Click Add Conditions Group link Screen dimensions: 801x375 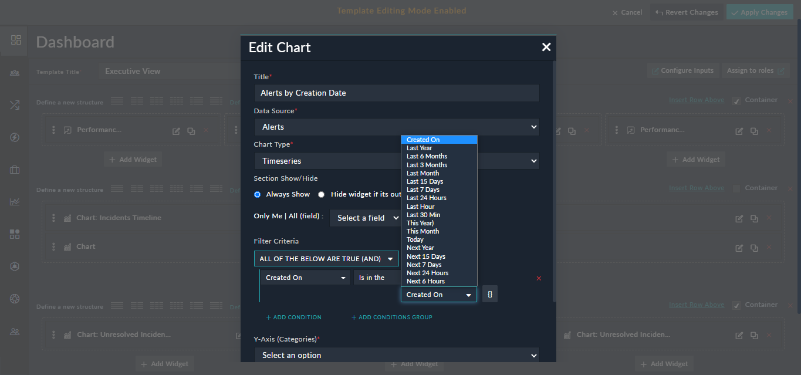[391, 317]
